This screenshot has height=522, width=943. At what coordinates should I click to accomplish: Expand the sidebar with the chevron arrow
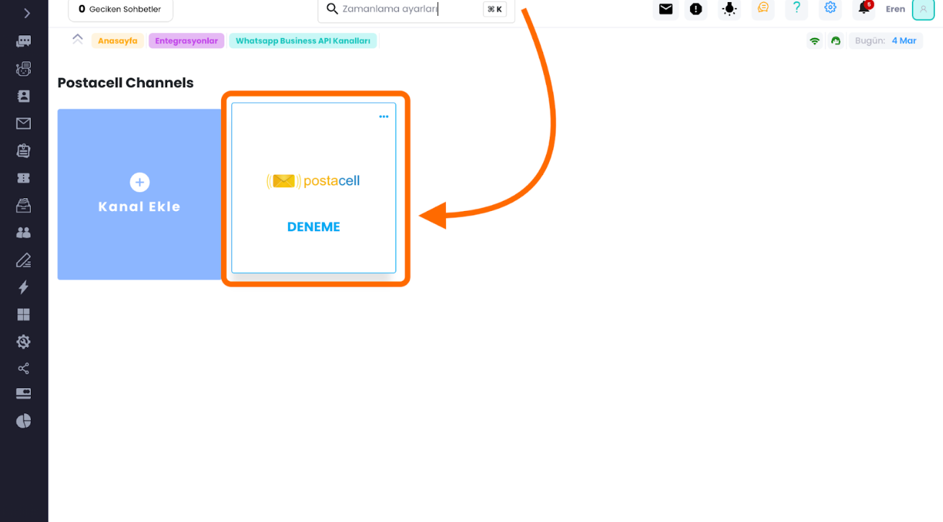point(27,13)
